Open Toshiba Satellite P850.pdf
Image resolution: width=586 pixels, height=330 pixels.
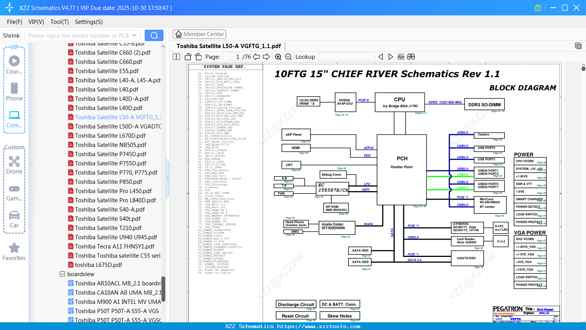[109, 182]
